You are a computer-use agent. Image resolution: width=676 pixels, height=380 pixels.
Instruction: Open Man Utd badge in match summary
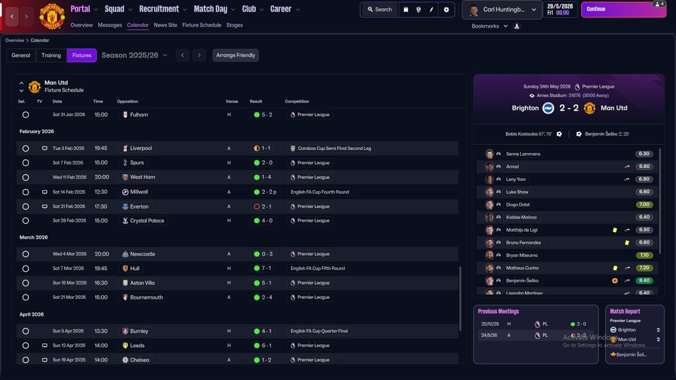click(x=589, y=108)
